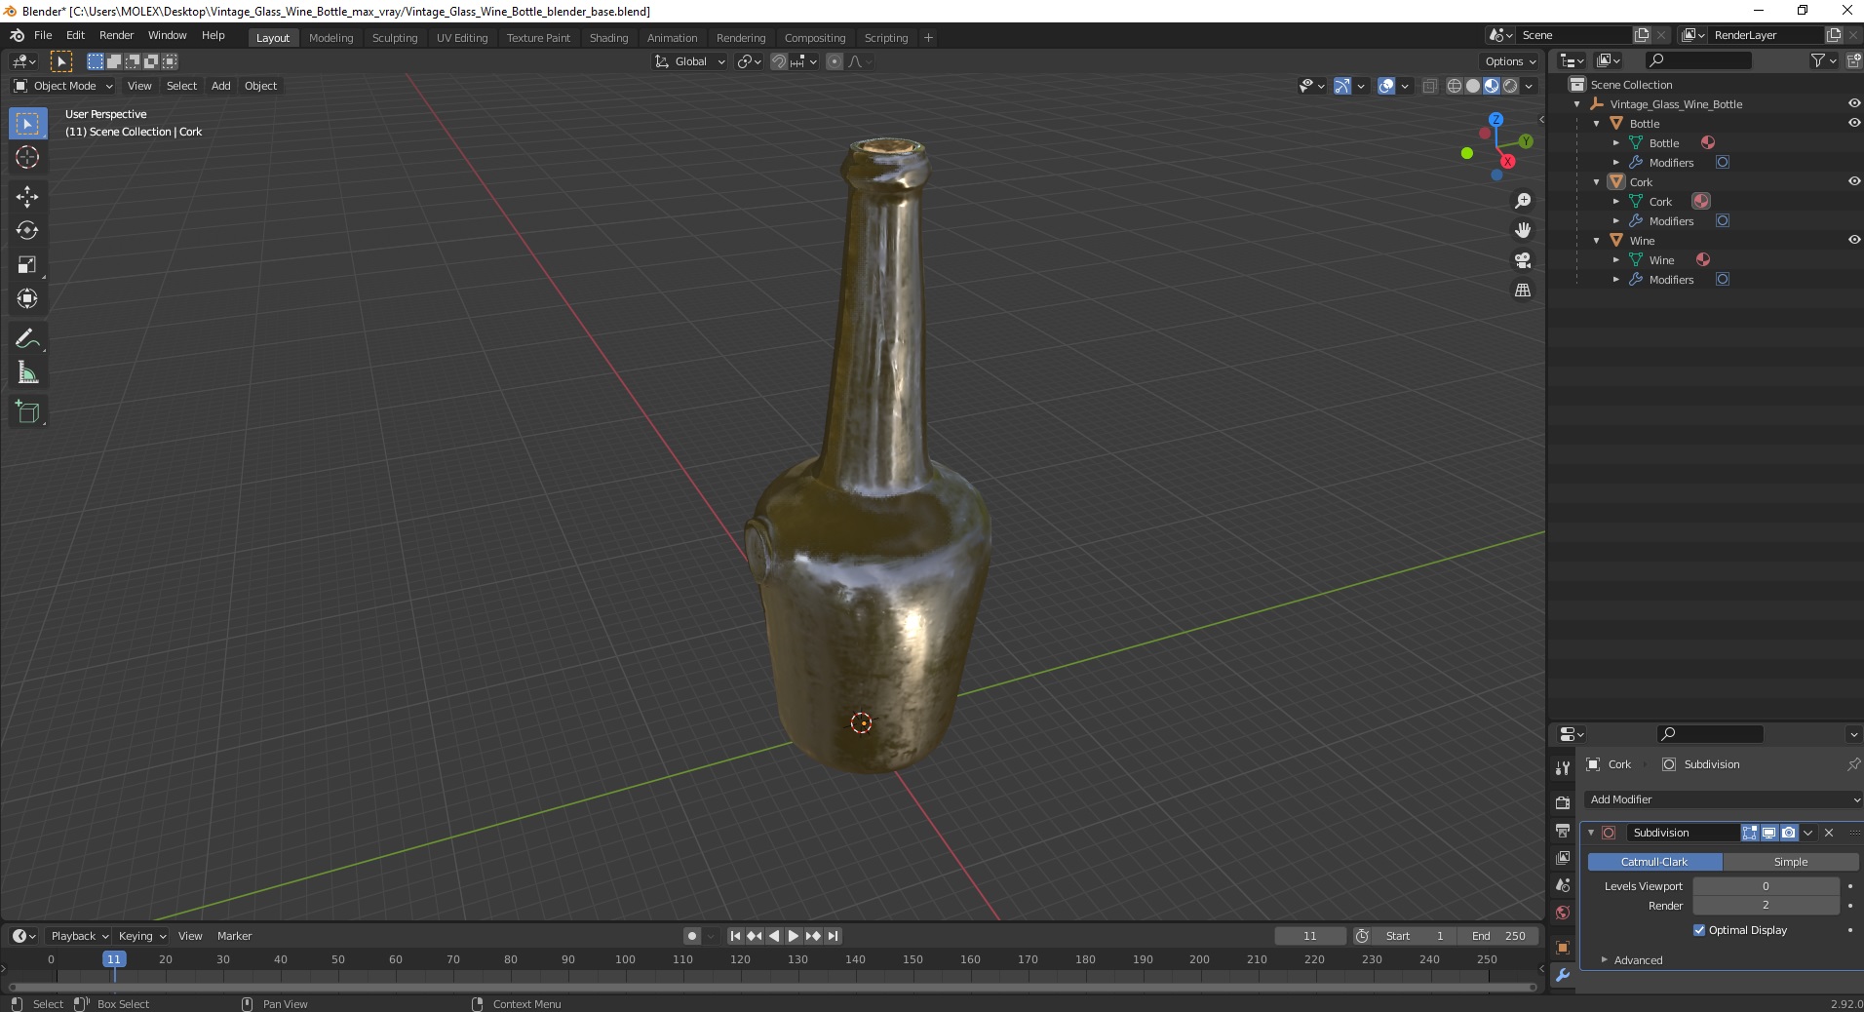
Task: Toggle show gizmo button
Action: click(1342, 86)
